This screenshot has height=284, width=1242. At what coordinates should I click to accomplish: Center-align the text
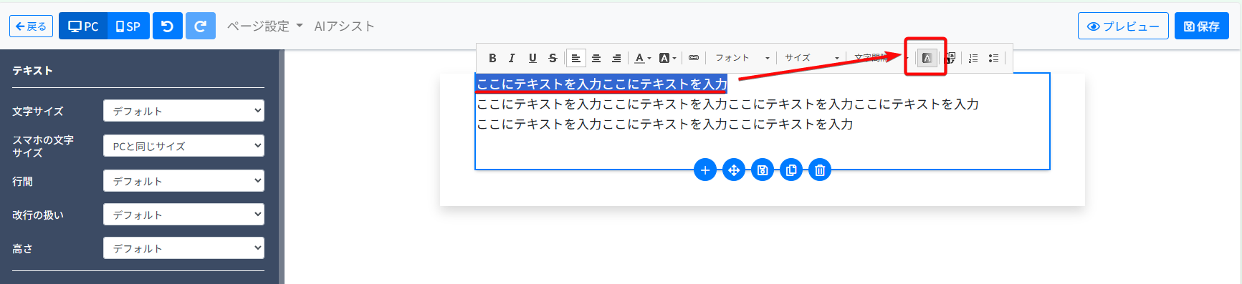(x=596, y=58)
